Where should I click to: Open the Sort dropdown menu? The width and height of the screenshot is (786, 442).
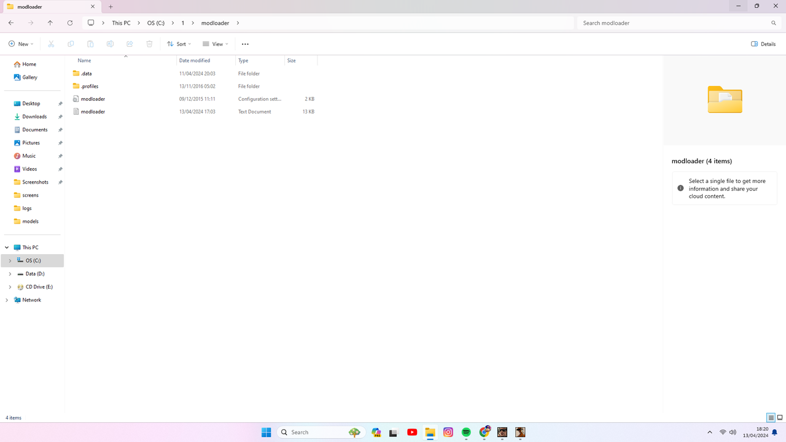[x=179, y=44]
